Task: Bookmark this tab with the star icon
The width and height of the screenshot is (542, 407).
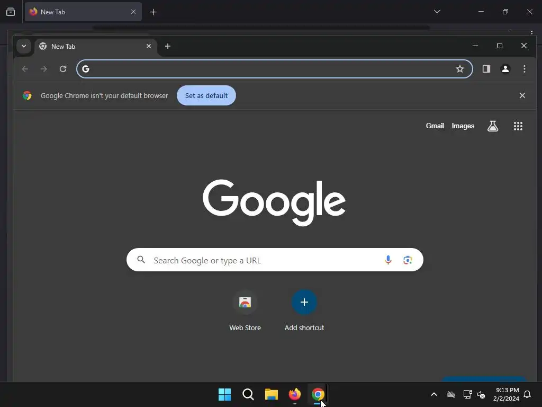Action: [460, 69]
